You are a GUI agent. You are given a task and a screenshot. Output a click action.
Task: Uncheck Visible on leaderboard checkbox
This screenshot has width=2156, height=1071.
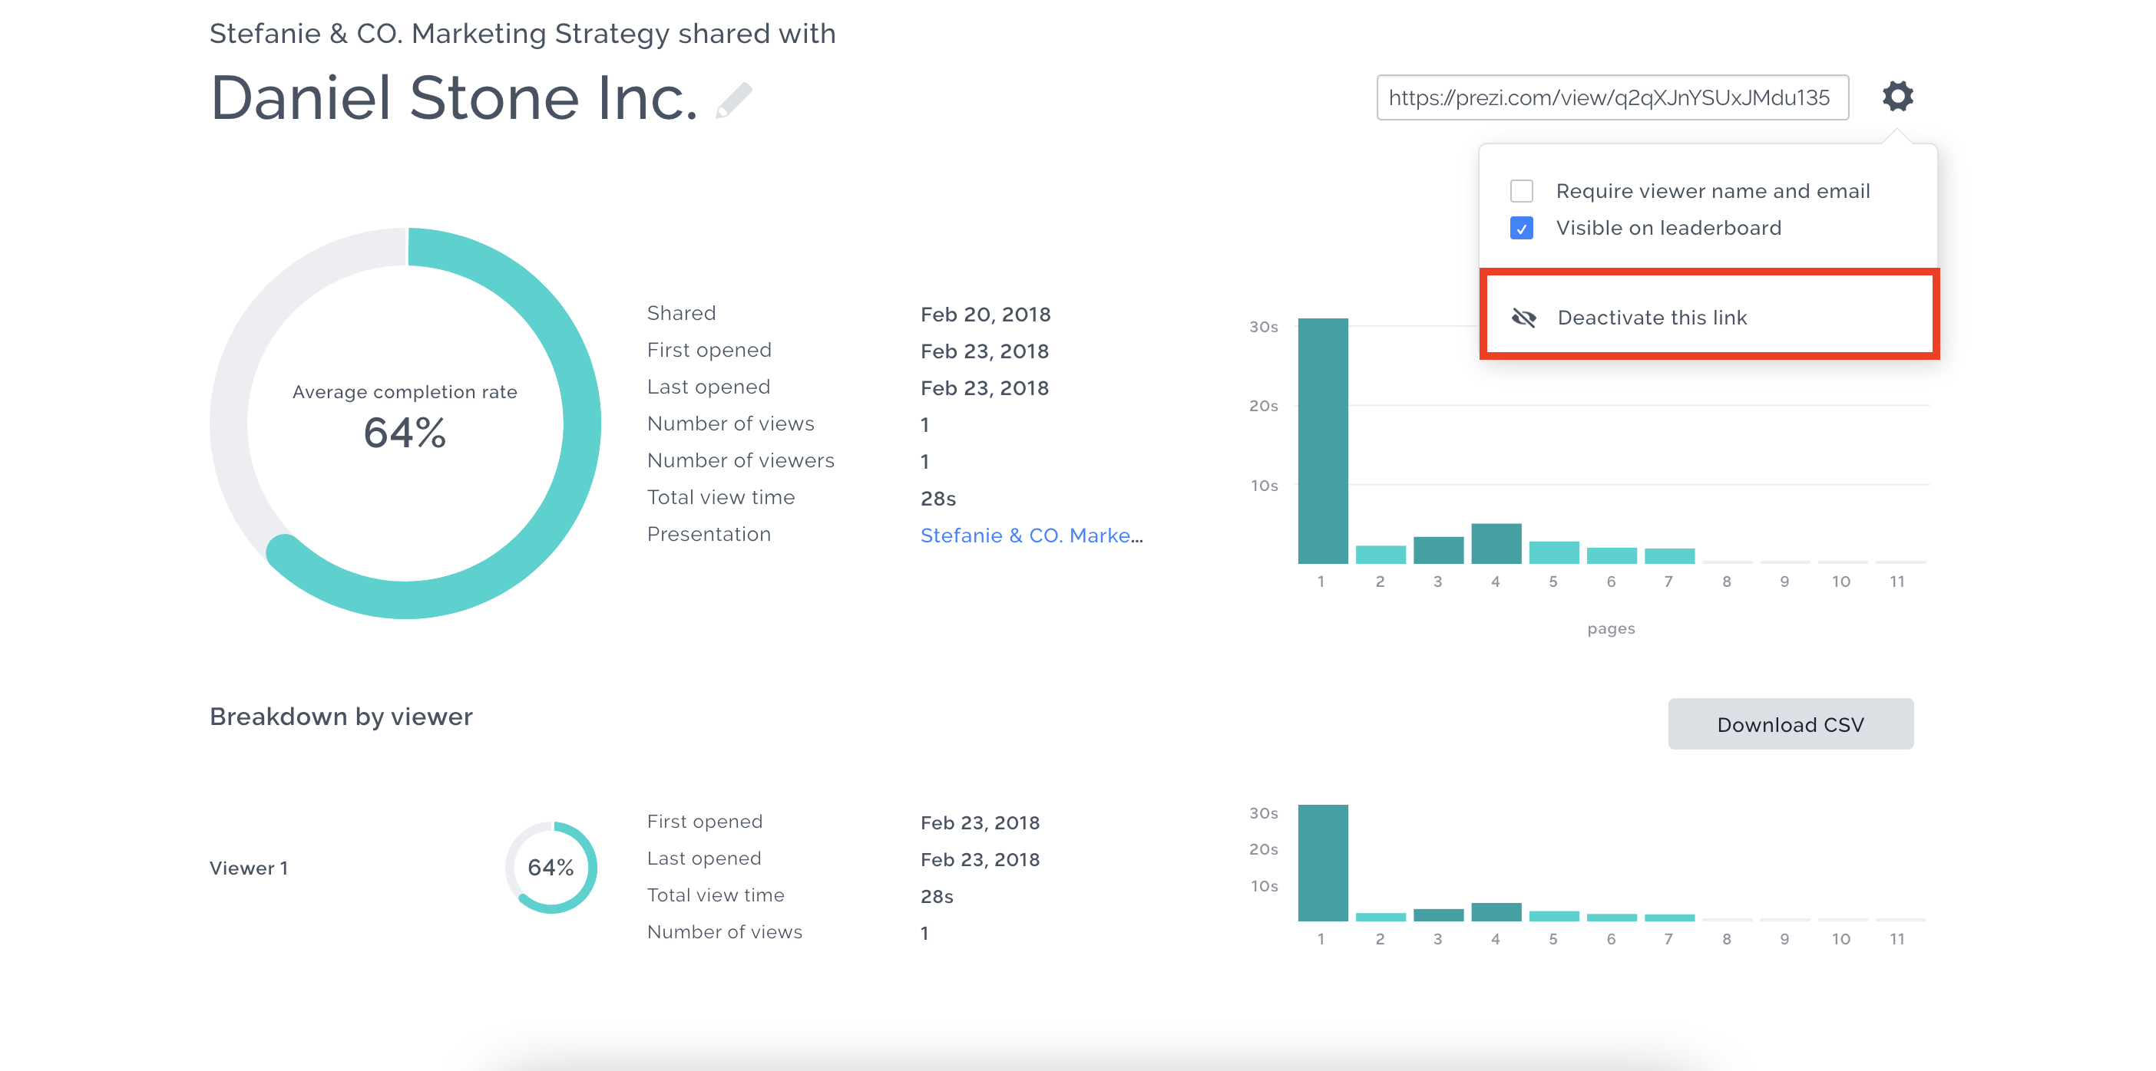click(1521, 229)
